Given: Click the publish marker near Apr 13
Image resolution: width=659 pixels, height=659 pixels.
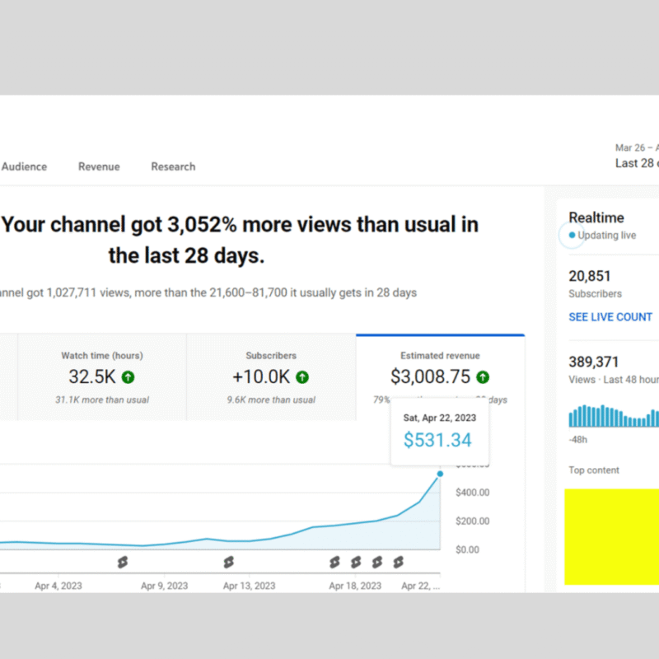Looking at the screenshot, I should pyautogui.click(x=228, y=563).
